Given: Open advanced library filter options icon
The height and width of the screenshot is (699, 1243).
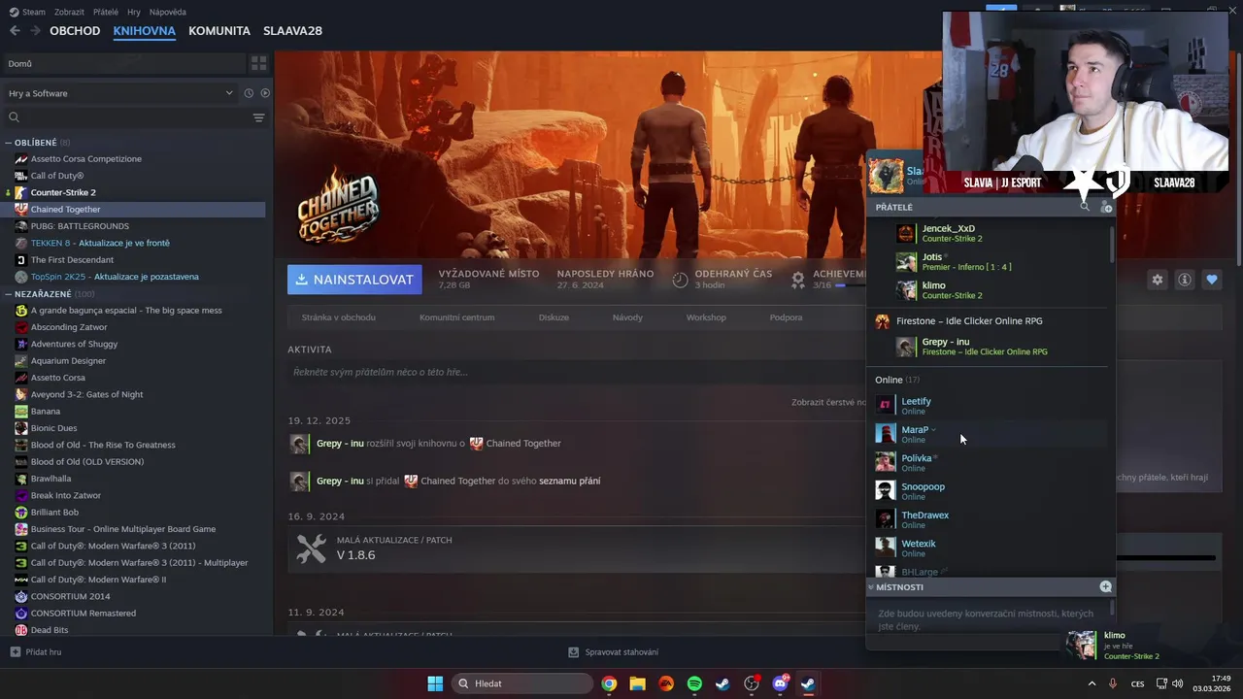Looking at the screenshot, I should [x=258, y=117].
